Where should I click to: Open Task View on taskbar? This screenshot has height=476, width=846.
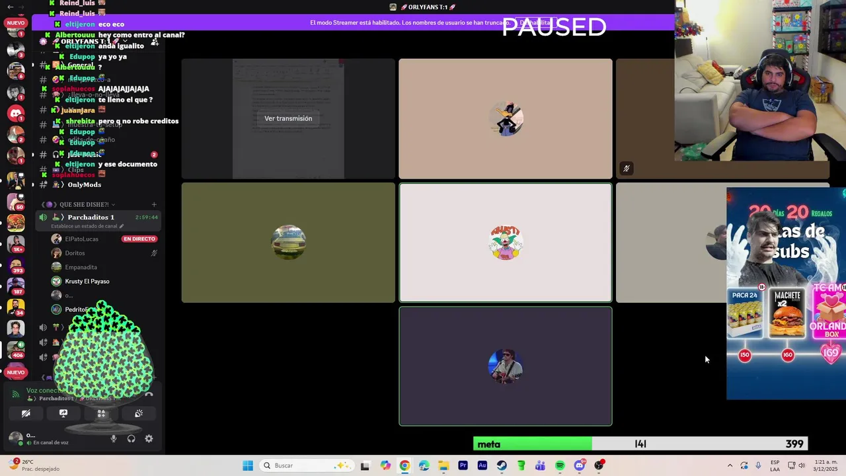365,465
